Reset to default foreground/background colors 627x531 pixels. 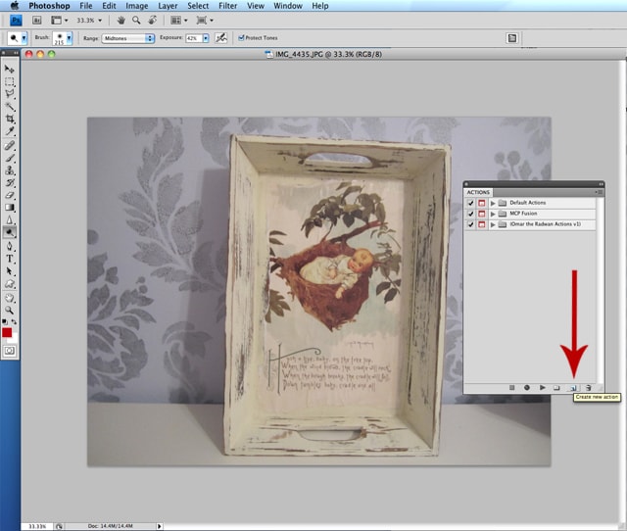click(x=5, y=321)
